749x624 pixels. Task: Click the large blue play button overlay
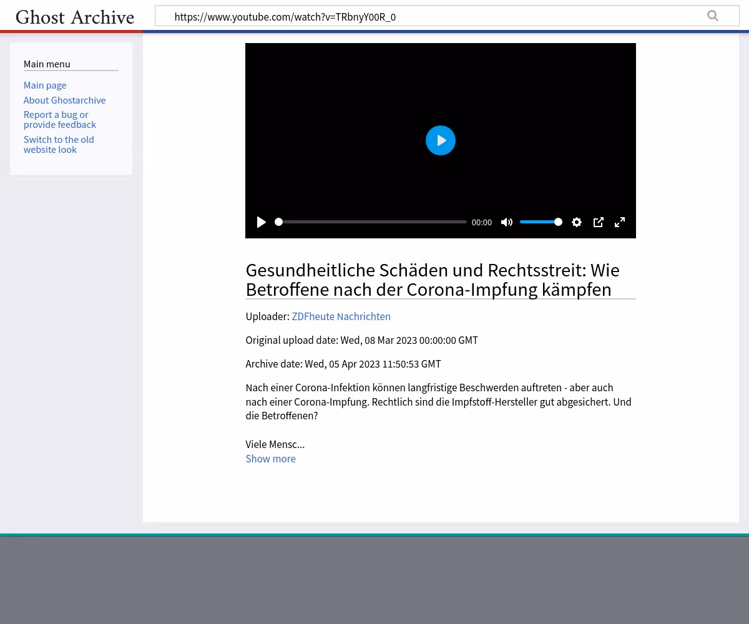click(441, 140)
